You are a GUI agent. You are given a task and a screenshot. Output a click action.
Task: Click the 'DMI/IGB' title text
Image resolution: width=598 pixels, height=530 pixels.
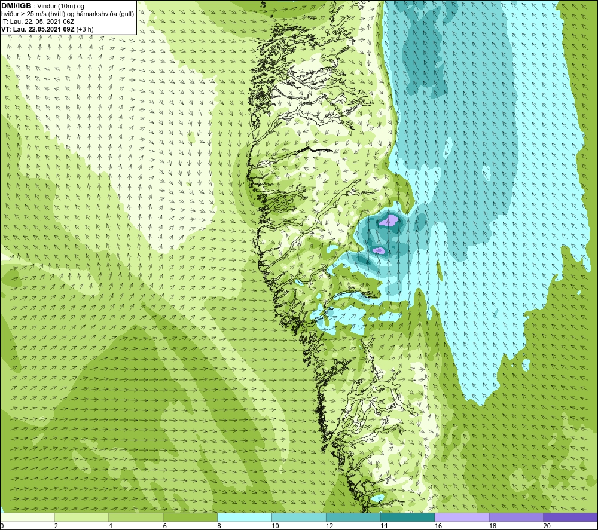click(x=16, y=6)
